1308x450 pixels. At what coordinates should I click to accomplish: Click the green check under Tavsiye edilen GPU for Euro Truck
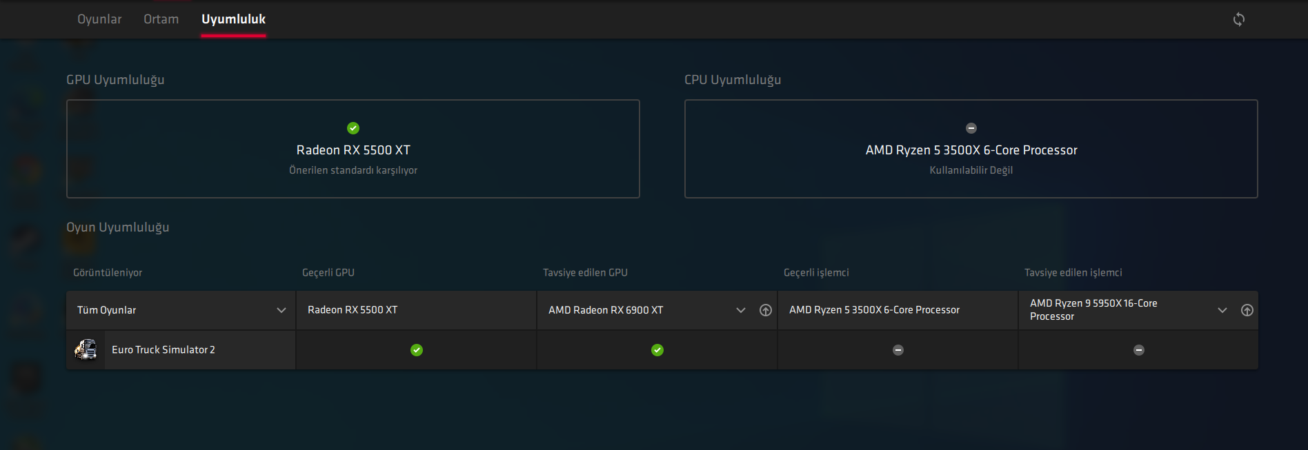click(657, 350)
